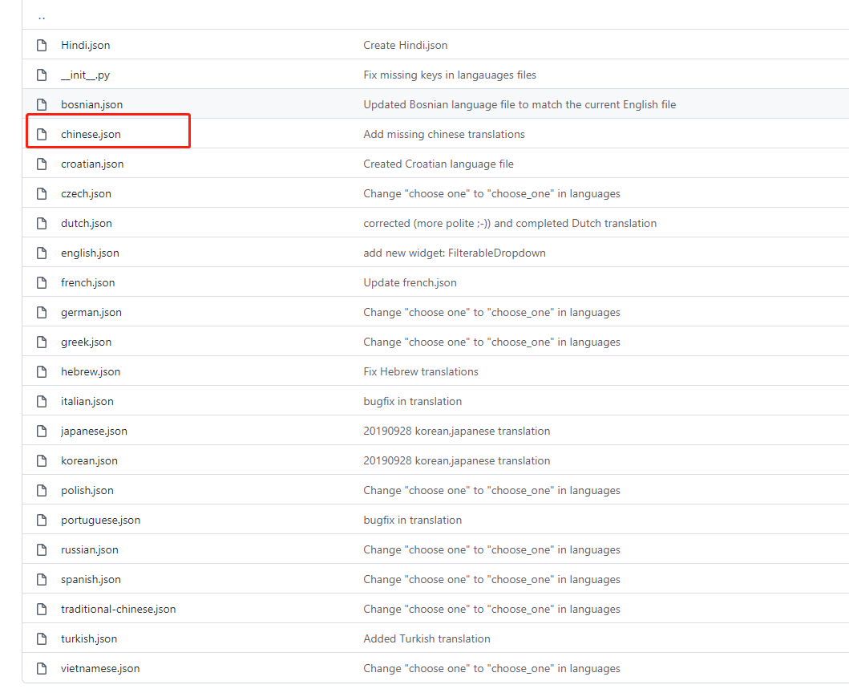849x697 pixels.
Task: Click file icon next to japanese.json
Action: click(x=42, y=431)
